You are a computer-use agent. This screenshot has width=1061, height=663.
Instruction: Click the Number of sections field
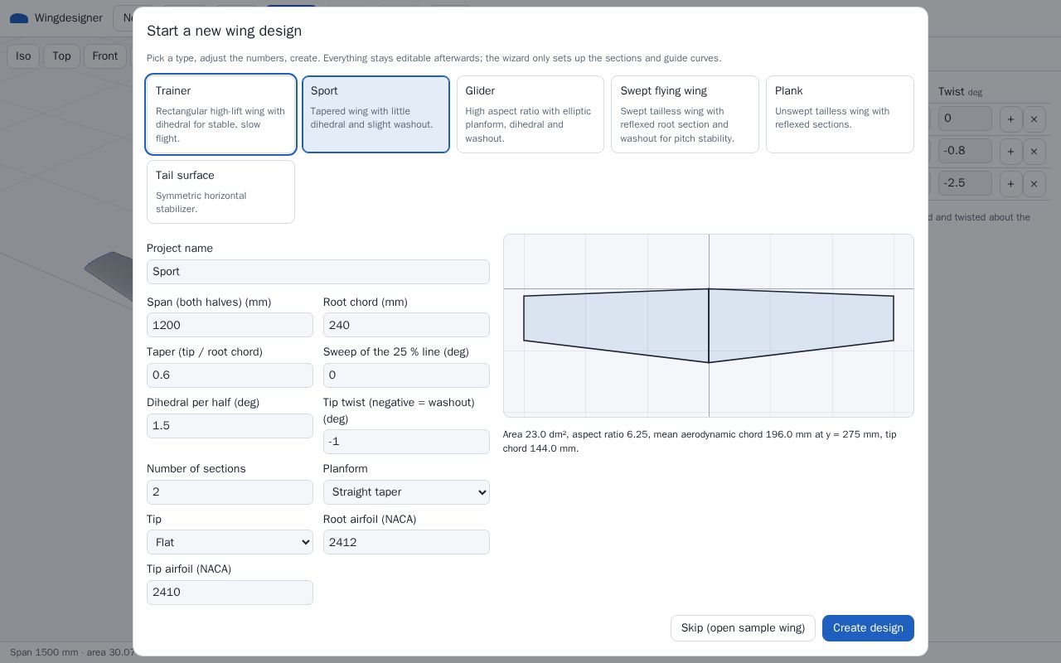click(x=230, y=492)
